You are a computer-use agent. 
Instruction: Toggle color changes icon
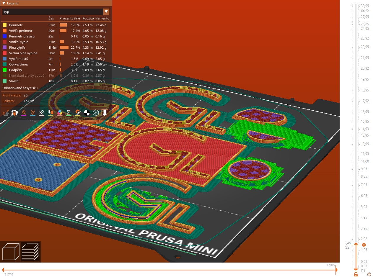click(x=60, y=113)
